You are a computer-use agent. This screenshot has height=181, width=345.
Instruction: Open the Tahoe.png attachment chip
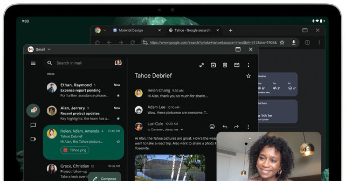tap(74, 150)
